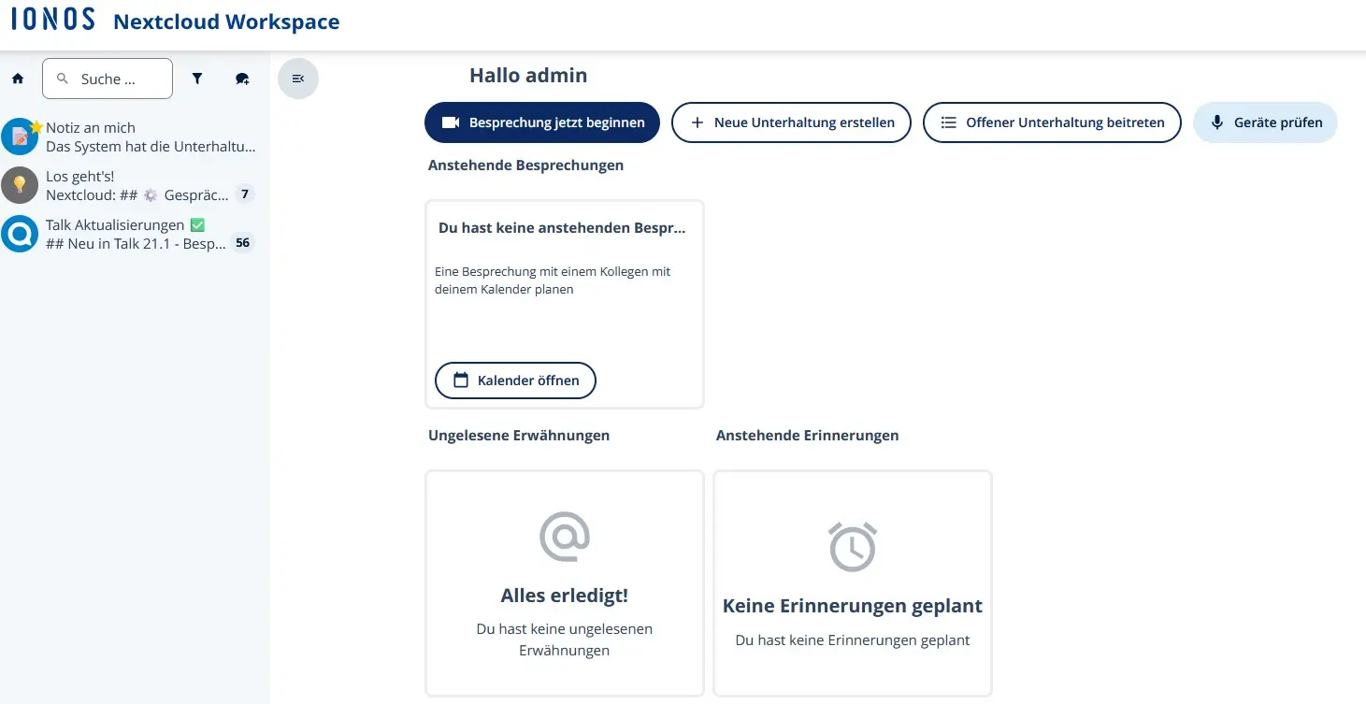Click the Talk Aktualisierungen avatar
Viewport: 1366px width, 704px height.
(20, 234)
